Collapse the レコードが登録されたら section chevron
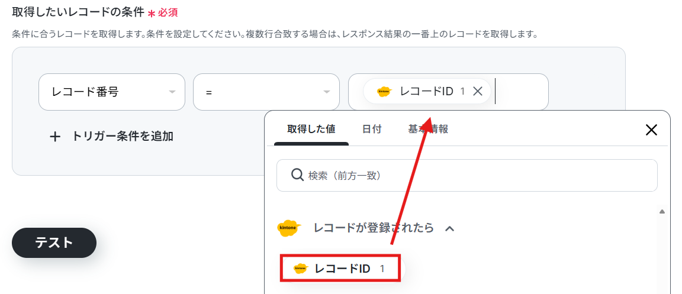Image resolution: width=682 pixels, height=294 pixels. (450, 228)
